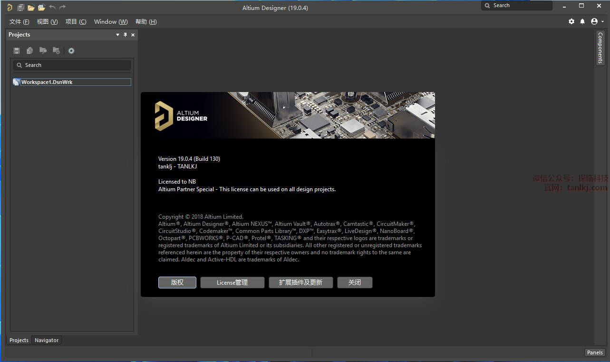Image resolution: width=610 pixels, height=362 pixels.
Task: Click the Projects panel title text
Action: 19,35
